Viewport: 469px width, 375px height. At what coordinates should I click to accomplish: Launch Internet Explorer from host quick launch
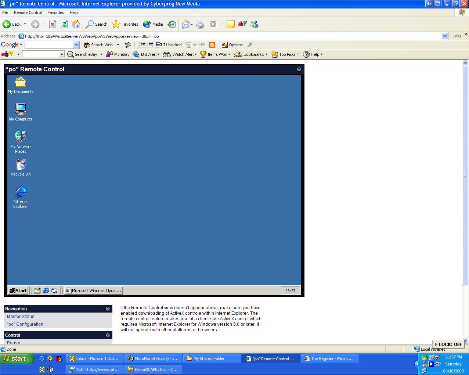coord(42,358)
